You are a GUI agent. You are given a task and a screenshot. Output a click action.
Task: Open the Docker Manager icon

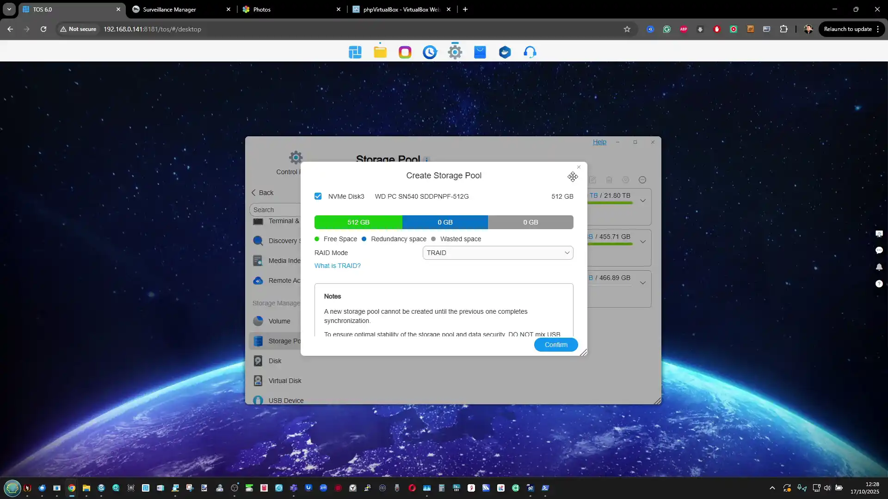[x=505, y=52]
